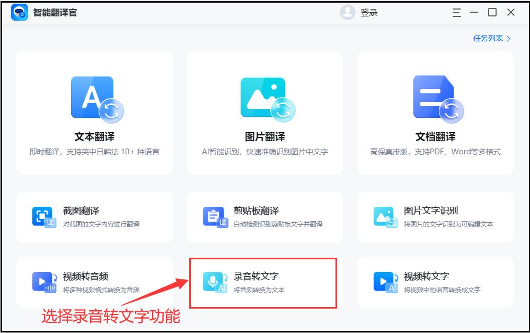
Task: Open the 任务列表 task list link
Action: (x=488, y=38)
